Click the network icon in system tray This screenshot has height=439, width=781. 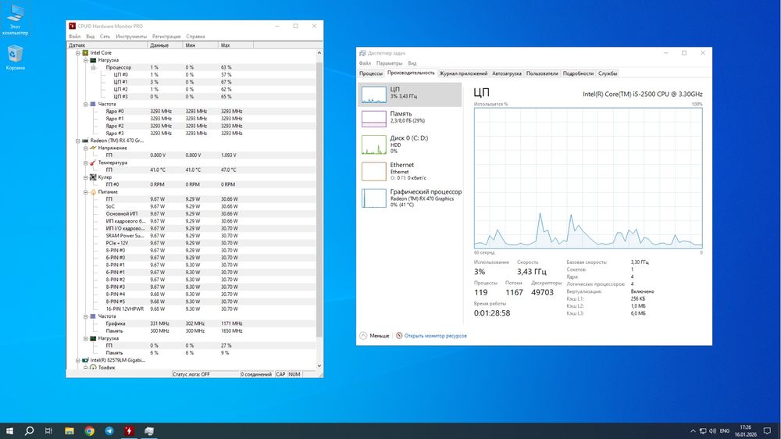tap(702, 431)
